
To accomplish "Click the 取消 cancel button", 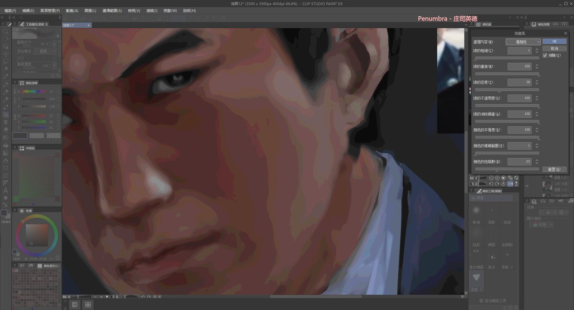I will coord(554,49).
